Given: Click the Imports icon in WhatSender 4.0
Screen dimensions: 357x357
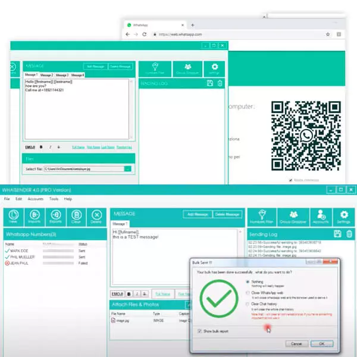Looking at the screenshot, I should [35, 217].
